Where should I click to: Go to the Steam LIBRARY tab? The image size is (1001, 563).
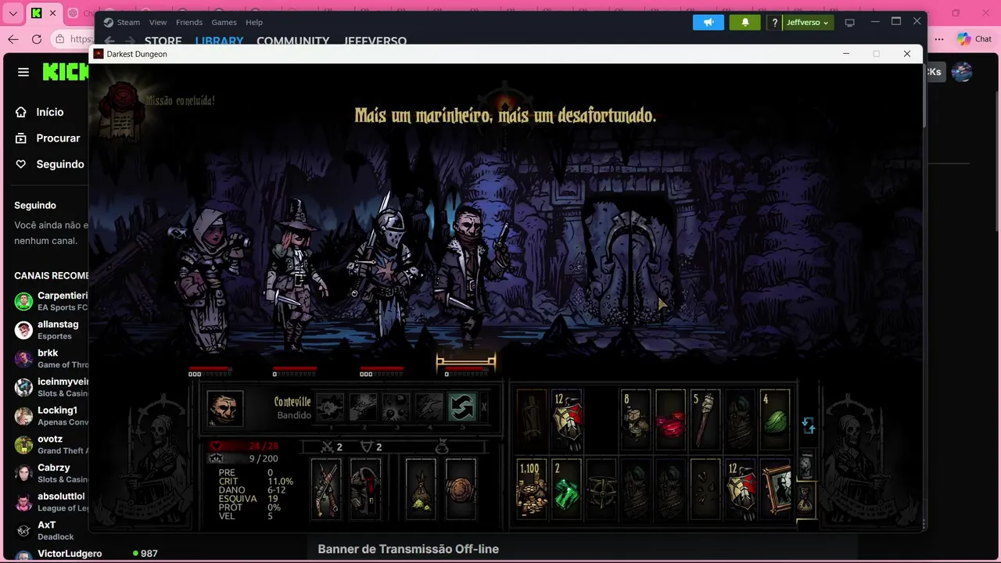(x=219, y=41)
